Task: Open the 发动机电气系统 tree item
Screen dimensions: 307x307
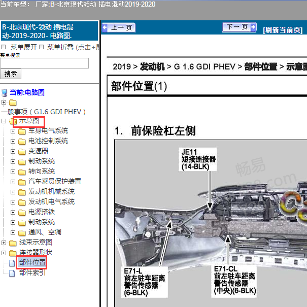Action: tap(51, 202)
